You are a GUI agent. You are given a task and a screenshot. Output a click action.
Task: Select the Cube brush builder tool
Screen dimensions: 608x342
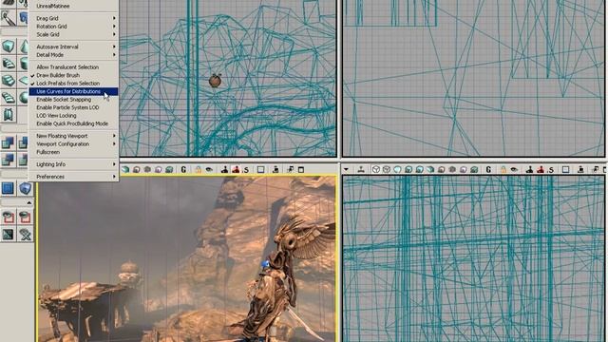pyautogui.click(x=8, y=47)
